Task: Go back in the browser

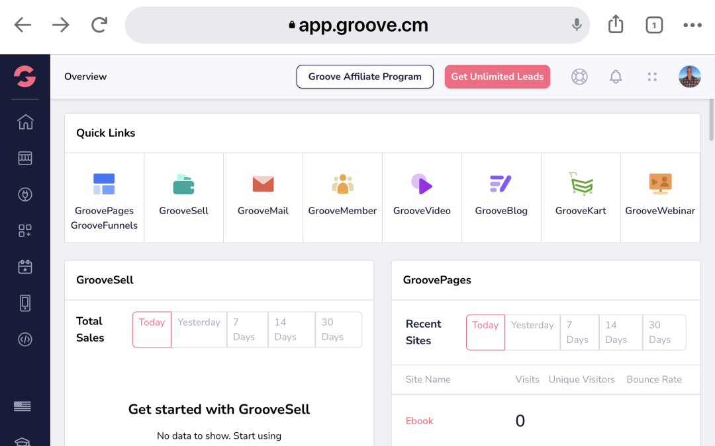Action: point(23,24)
